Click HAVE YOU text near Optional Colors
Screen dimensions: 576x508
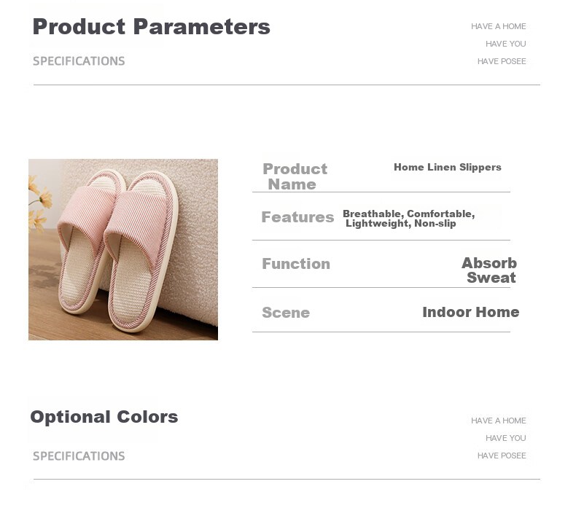(x=506, y=438)
